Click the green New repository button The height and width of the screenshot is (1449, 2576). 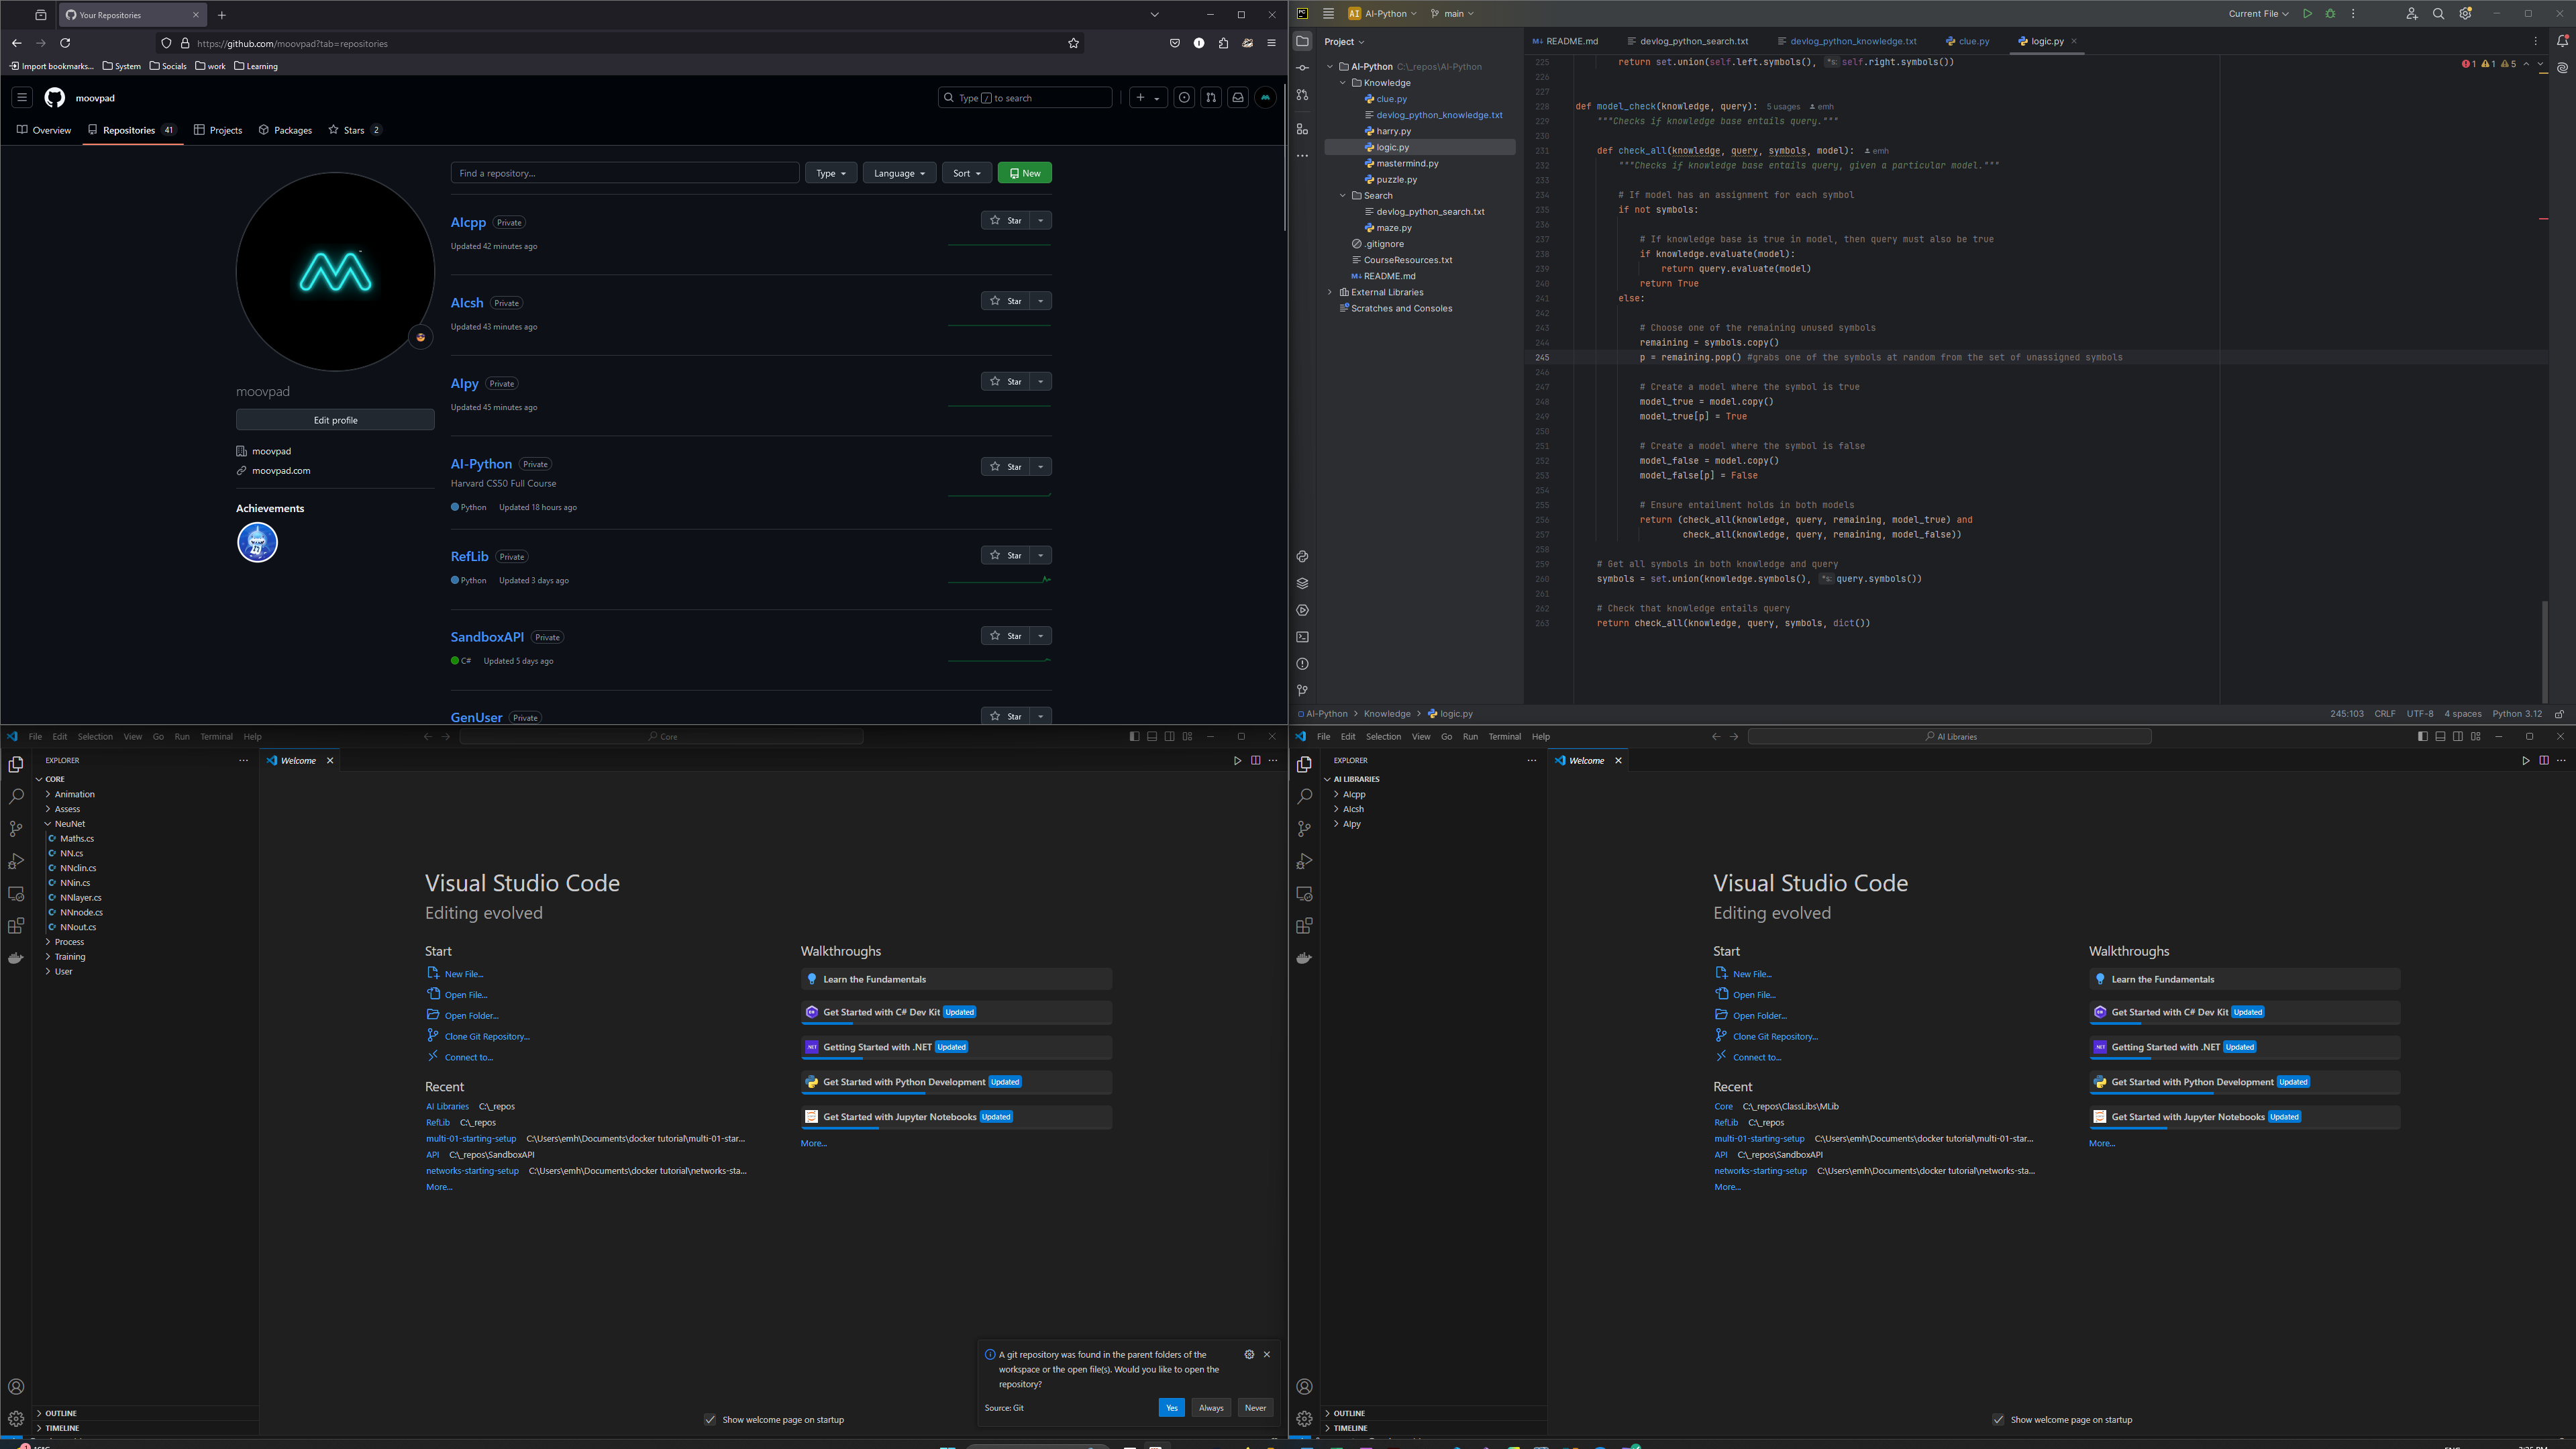point(1024,173)
